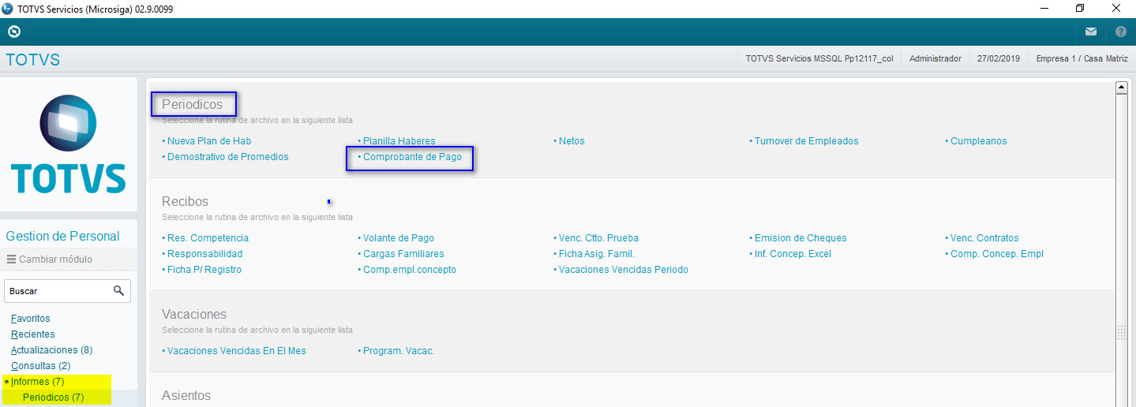Screen dimensions: 1136x407
Task: Open Cambiar módulo menu
Action: (x=50, y=259)
